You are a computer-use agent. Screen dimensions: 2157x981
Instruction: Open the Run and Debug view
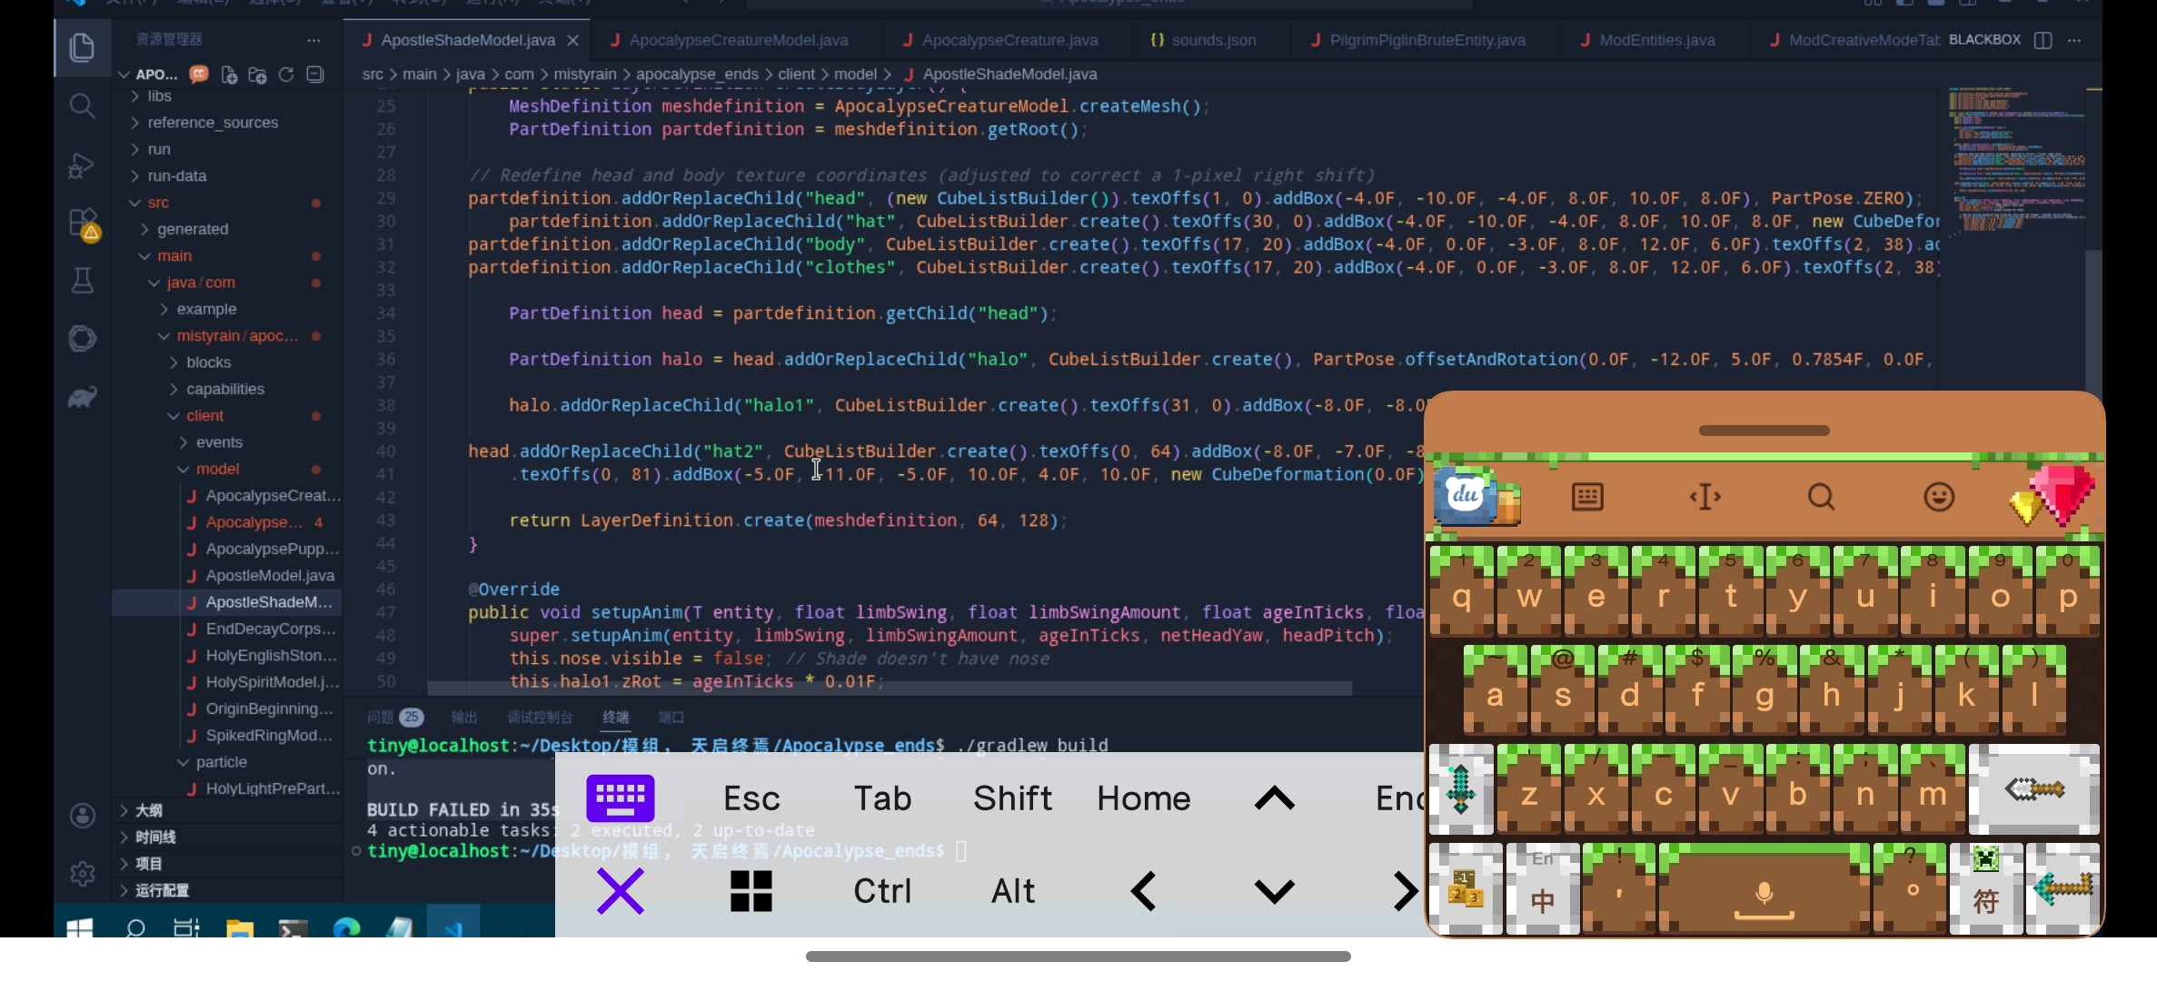click(x=82, y=164)
